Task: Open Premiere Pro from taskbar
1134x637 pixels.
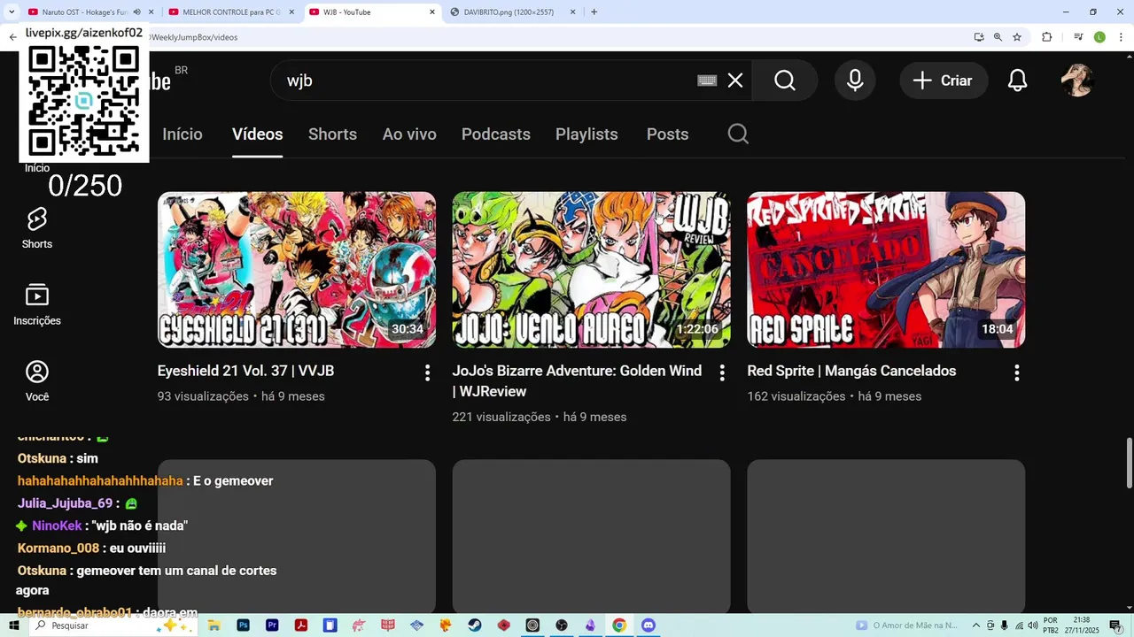Action: click(272, 625)
